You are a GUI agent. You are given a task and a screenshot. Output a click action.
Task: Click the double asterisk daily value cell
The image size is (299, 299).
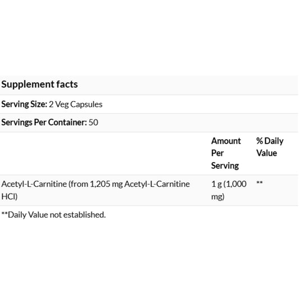pyautogui.click(x=260, y=183)
